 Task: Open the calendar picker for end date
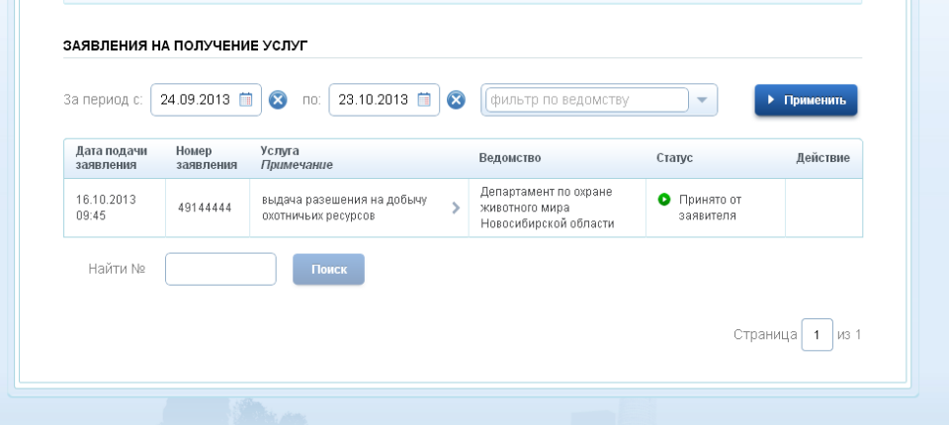[x=424, y=100]
